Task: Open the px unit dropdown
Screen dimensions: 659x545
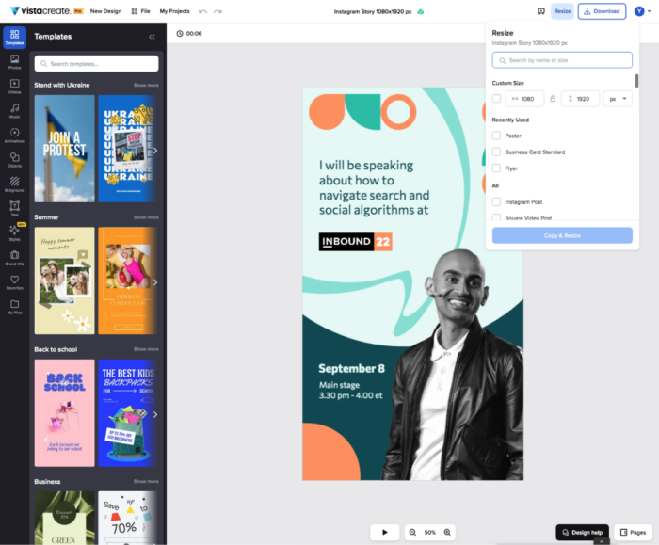Action: tap(618, 99)
